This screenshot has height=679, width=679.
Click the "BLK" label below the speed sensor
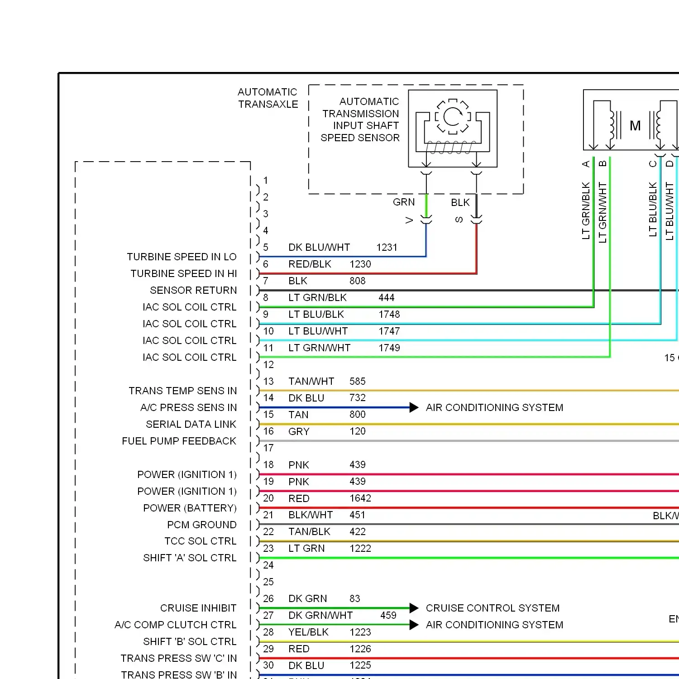pos(460,202)
